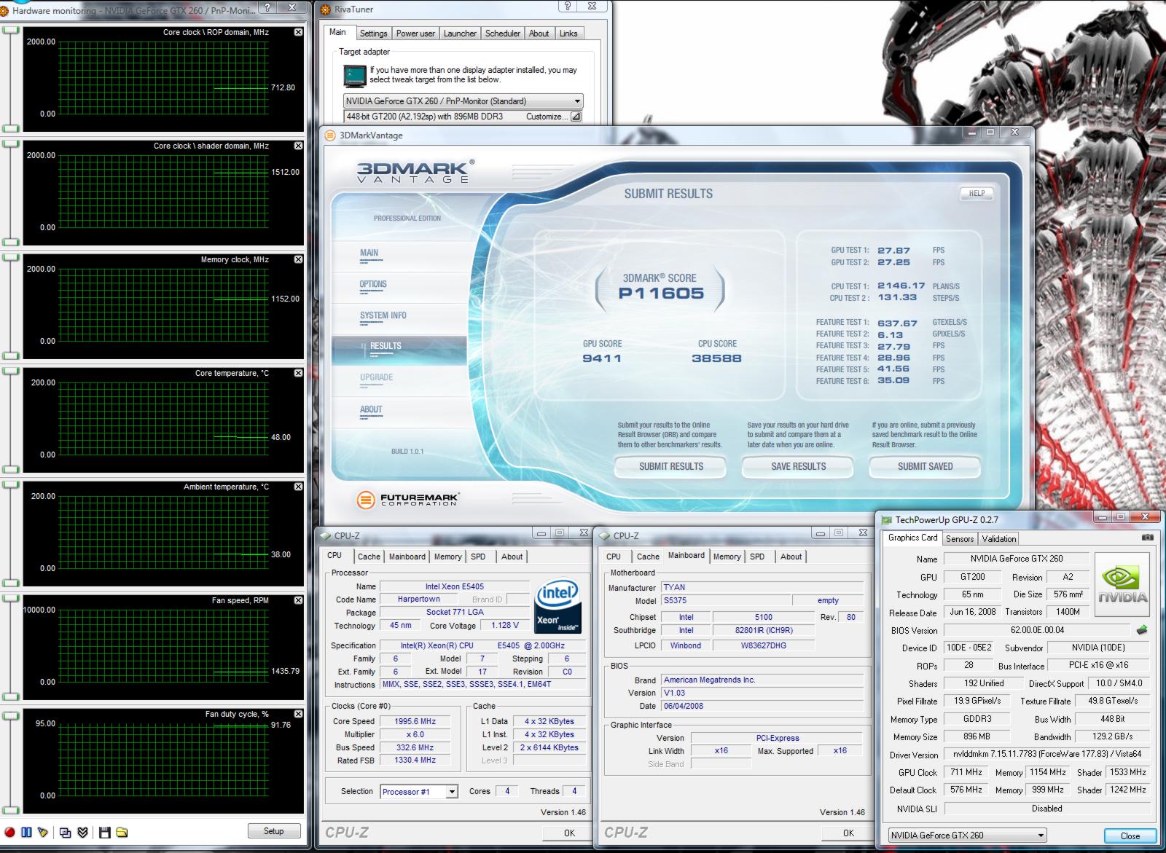The width and height of the screenshot is (1166, 853).
Task: Open the RivaTuner Launcher tab
Action: 460,34
